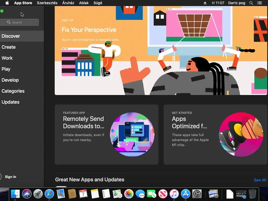Click "Initiate downloads, even if you're not nearby." text

(x=83, y=137)
